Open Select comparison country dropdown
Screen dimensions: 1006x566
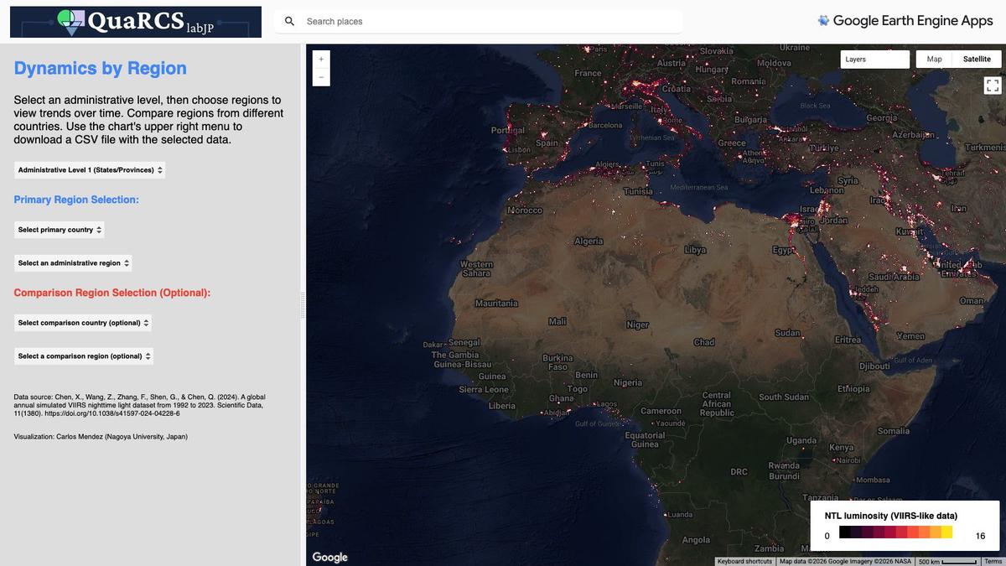pyautogui.click(x=83, y=323)
